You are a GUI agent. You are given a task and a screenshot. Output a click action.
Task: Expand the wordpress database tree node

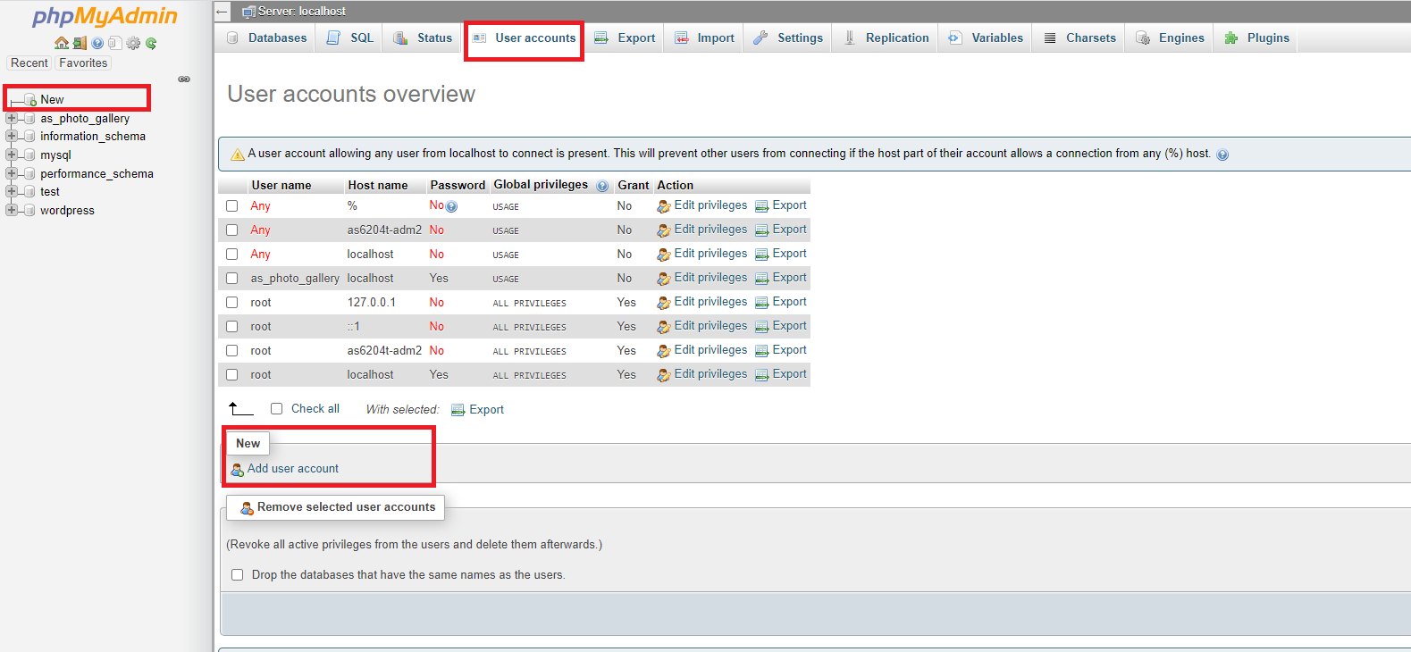pyautogui.click(x=12, y=210)
